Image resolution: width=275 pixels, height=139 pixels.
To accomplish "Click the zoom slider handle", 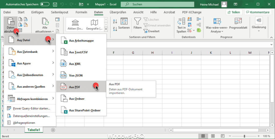I will (x=244, y=136).
